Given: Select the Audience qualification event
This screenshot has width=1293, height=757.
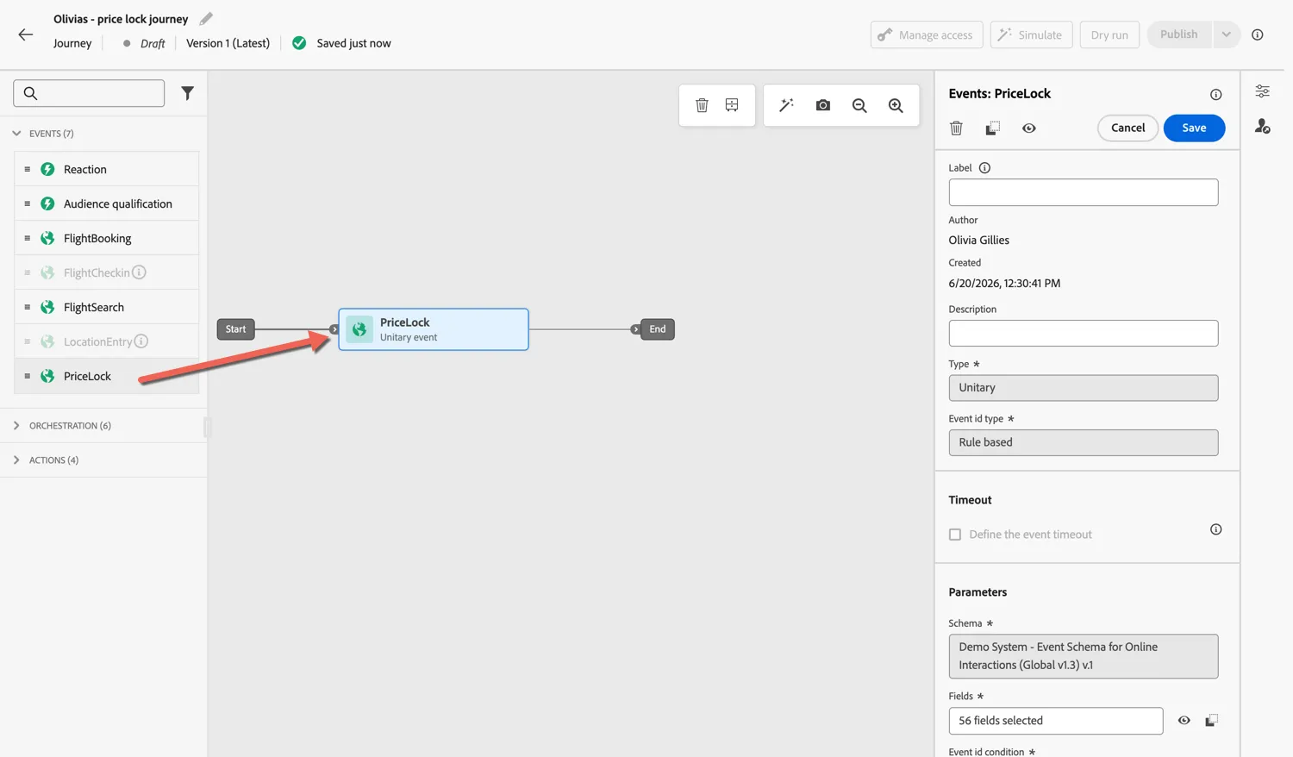Looking at the screenshot, I should point(107,203).
